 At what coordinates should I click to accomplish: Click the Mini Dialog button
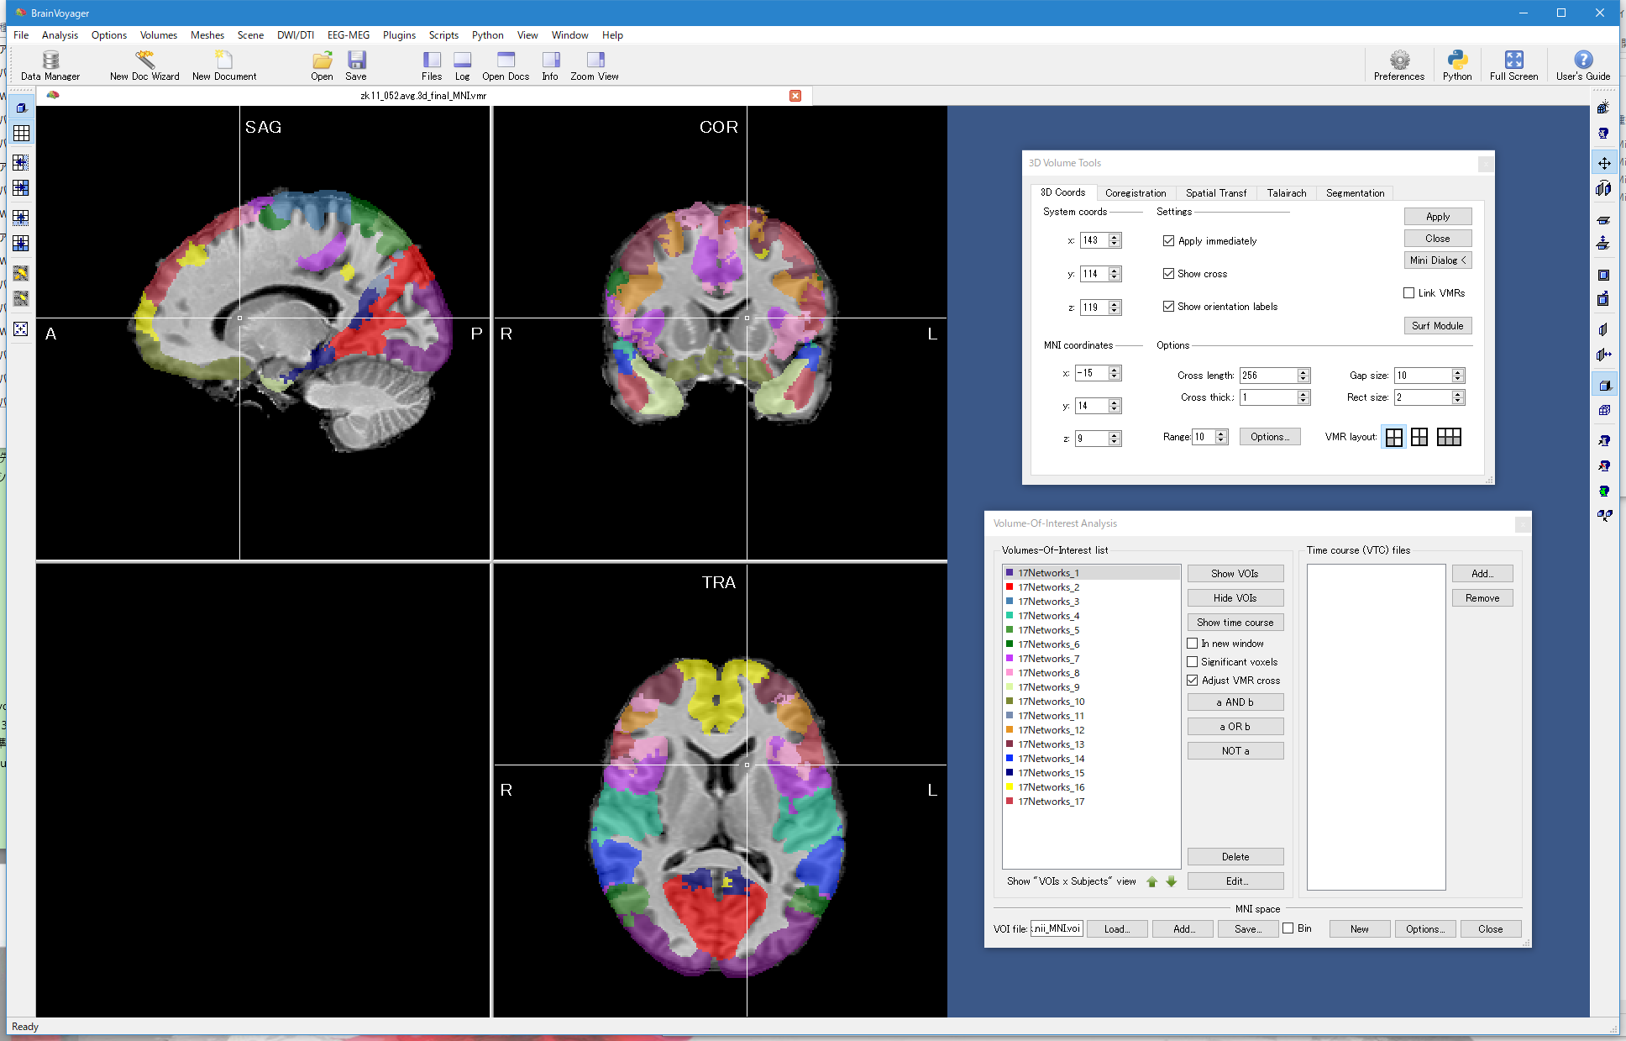pos(1437,260)
